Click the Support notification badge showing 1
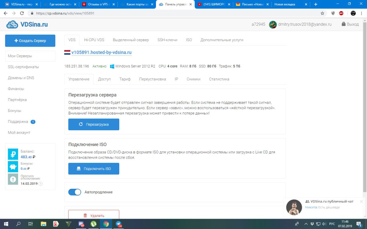 pos(33,122)
